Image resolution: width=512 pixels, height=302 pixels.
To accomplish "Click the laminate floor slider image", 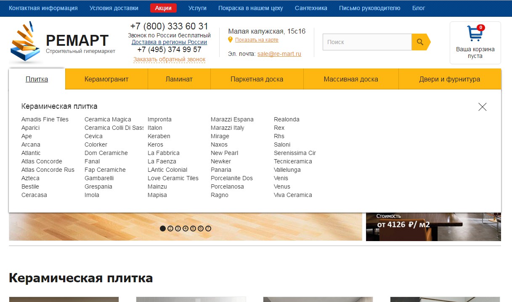I will (186, 227).
